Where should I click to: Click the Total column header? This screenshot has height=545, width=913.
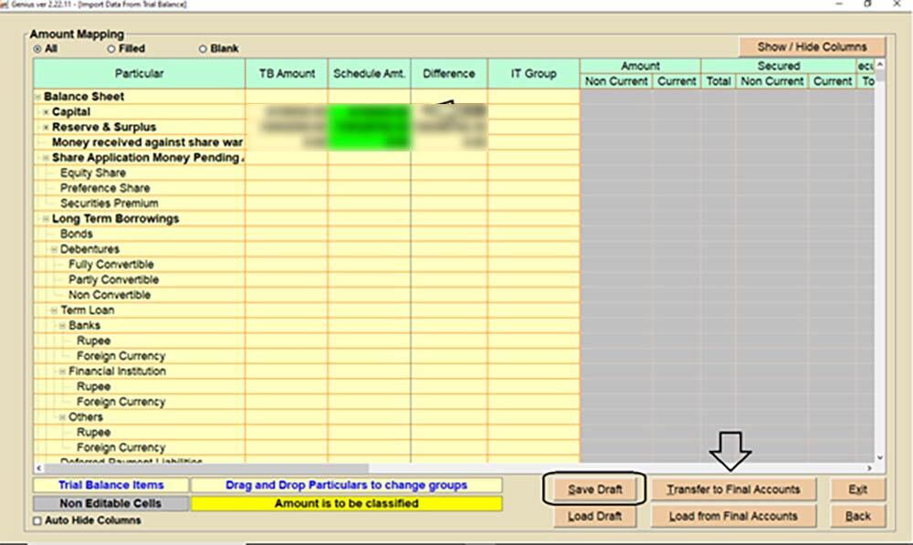pyautogui.click(x=719, y=81)
